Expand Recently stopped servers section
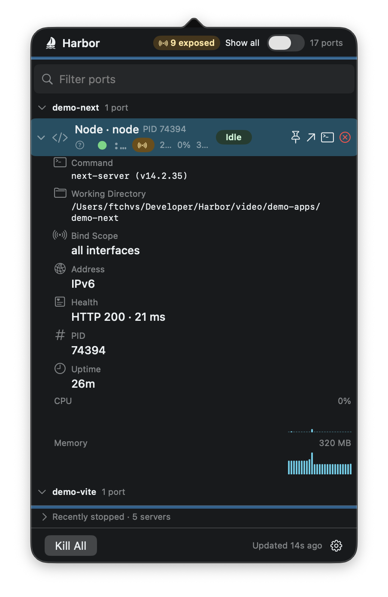The image size is (388, 597). 44,517
